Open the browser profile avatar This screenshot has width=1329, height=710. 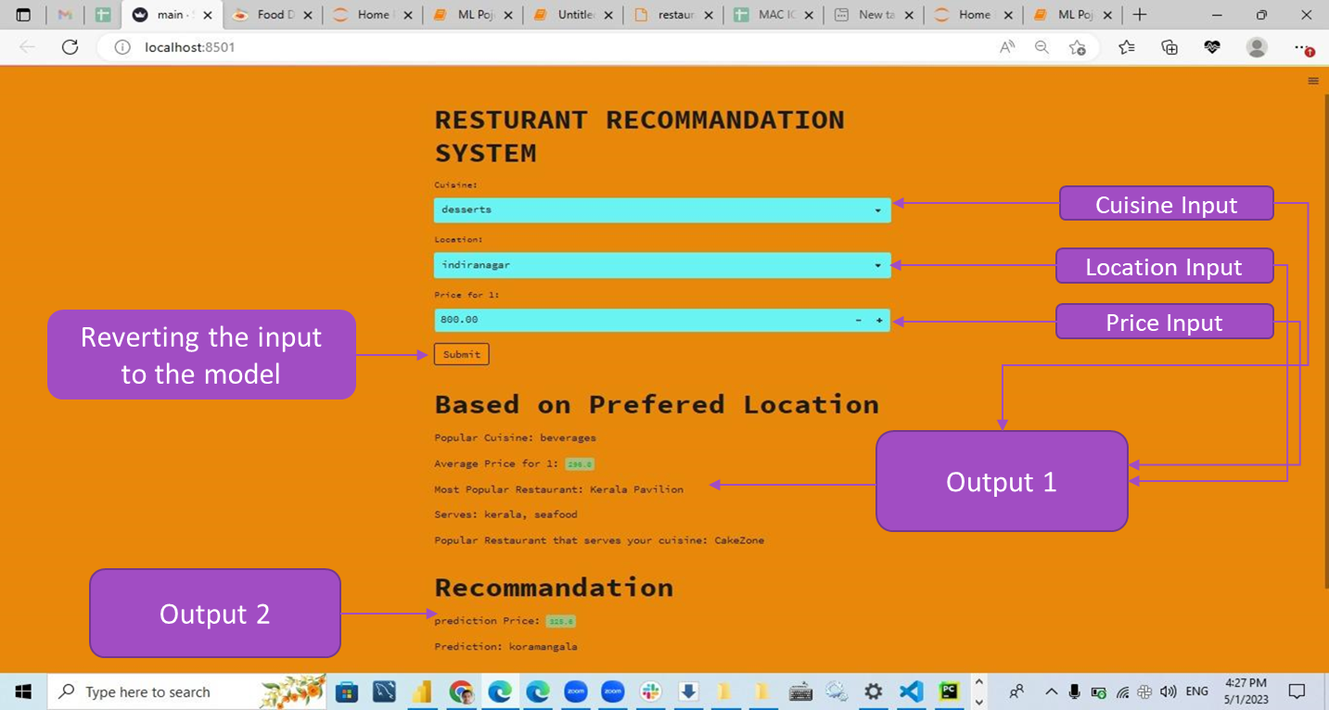[x=1257, y=47]
